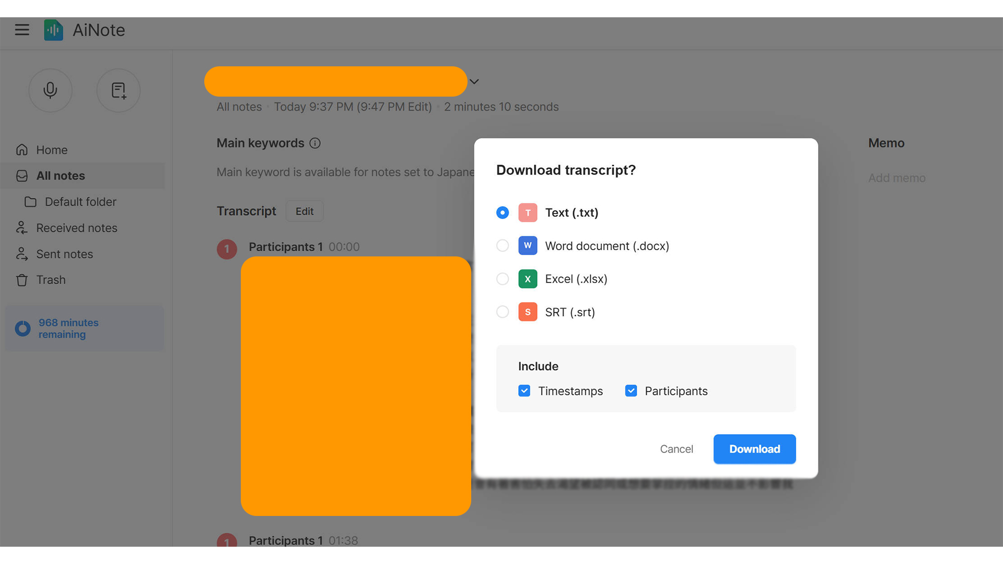1003x564 pixels.
Task: Click the SRT file icon
Action: pos(528,312)
